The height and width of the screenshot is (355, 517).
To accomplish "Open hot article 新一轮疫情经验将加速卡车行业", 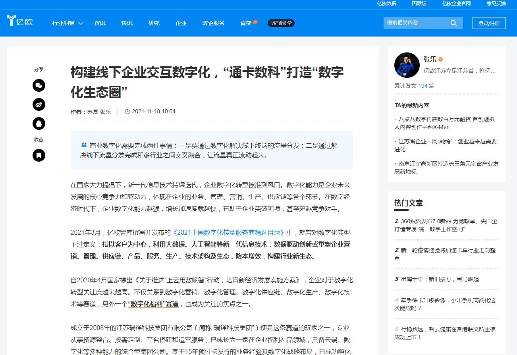I will [x=445, y=254].
